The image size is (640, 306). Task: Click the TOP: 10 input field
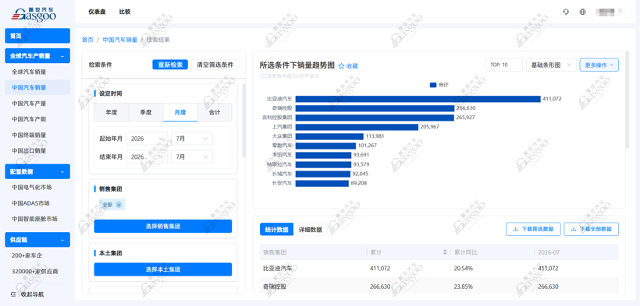(x=504, y=65)
